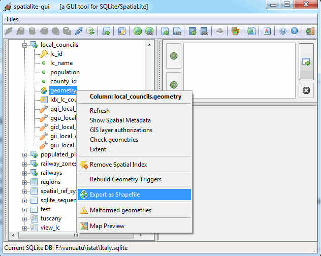Choose Rebuild Geometry Triggers
The height and width of the screenshot is (256, 321).
[134, 179]
